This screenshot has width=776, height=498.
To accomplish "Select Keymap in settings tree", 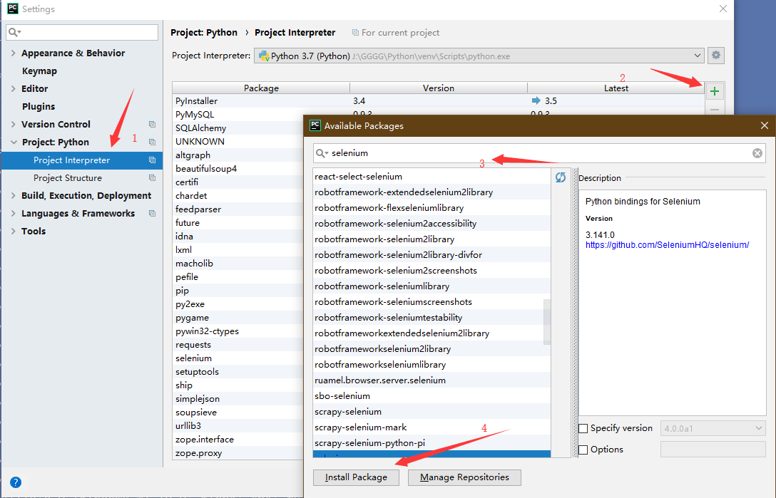I will tap(39, 71).
